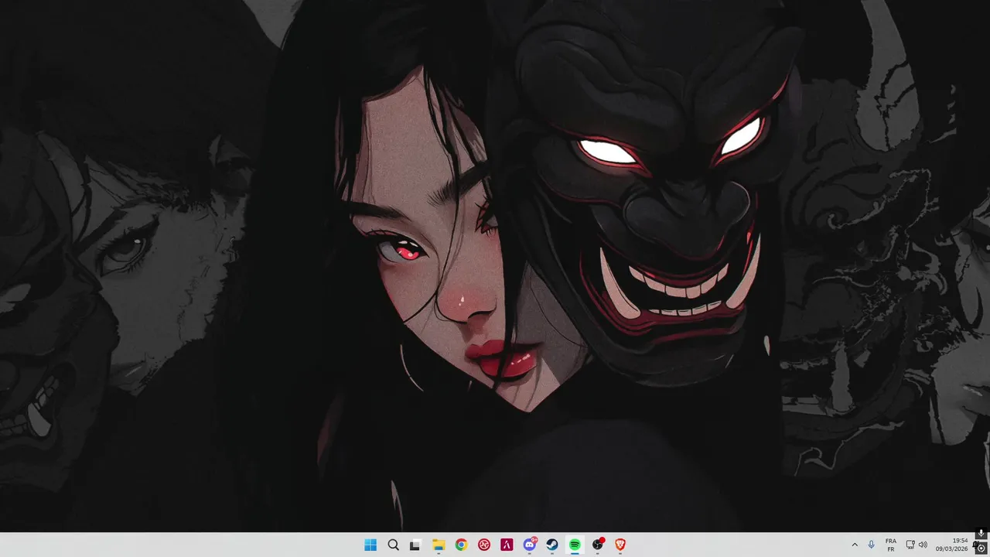Open the volume speaker tray icon
This screenshot has width=990, height=557.
923,545
